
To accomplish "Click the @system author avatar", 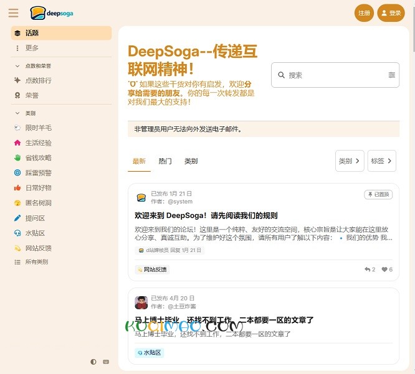I will coord(141,197).
